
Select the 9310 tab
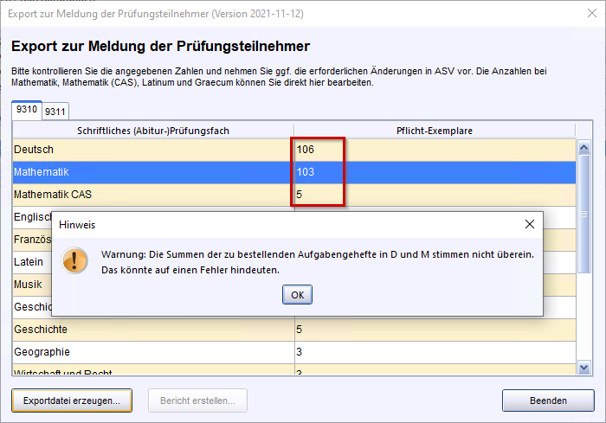(x=27, y=110)
